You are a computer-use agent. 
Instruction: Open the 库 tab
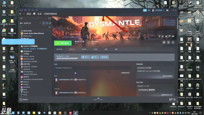pyautogui.click(x=34, y=14)
